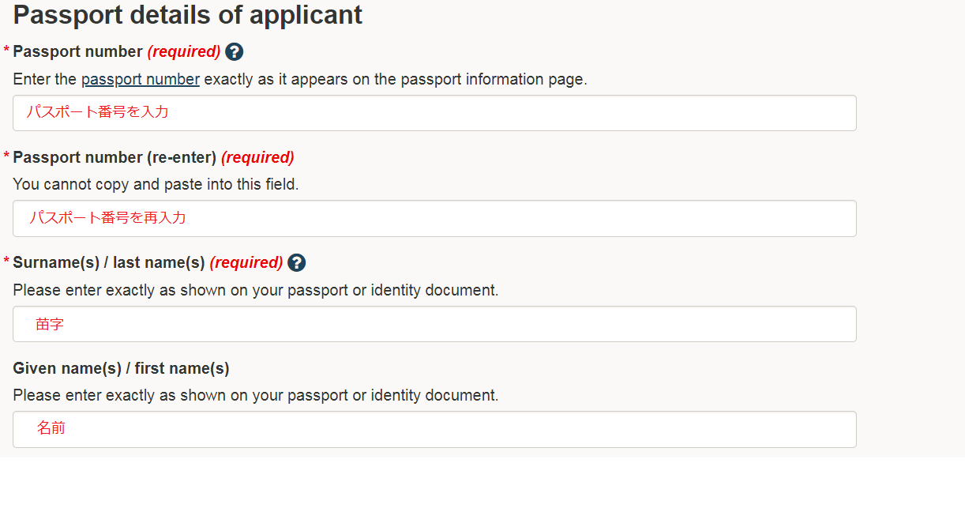Viewport: 965px width, 512px height.
Task: Open the help icon beside Passport number
Action: click(x=234, y=52)
